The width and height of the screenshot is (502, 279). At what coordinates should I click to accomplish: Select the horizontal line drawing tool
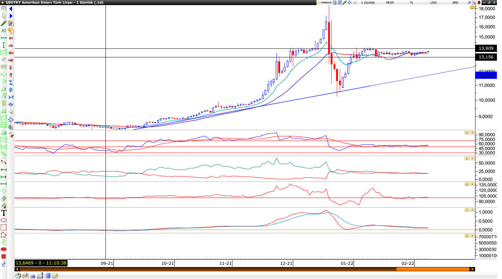coord(4,38)
